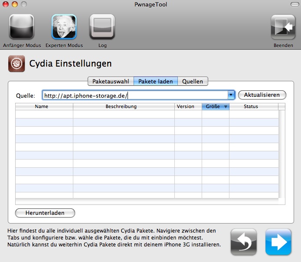301x262 pixels.
Task: Click the Cydia Einstellungen box icon
Action: [16, 64]
